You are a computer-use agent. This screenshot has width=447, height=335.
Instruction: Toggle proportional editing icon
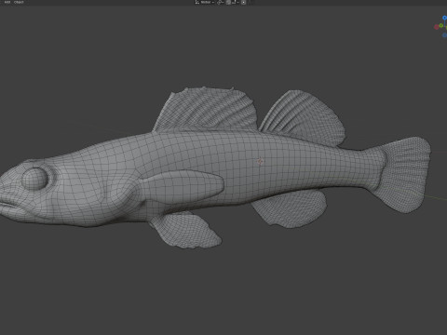coord(244,2)
